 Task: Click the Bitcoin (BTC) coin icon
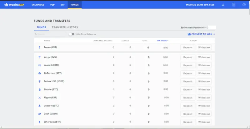(40, 89)
